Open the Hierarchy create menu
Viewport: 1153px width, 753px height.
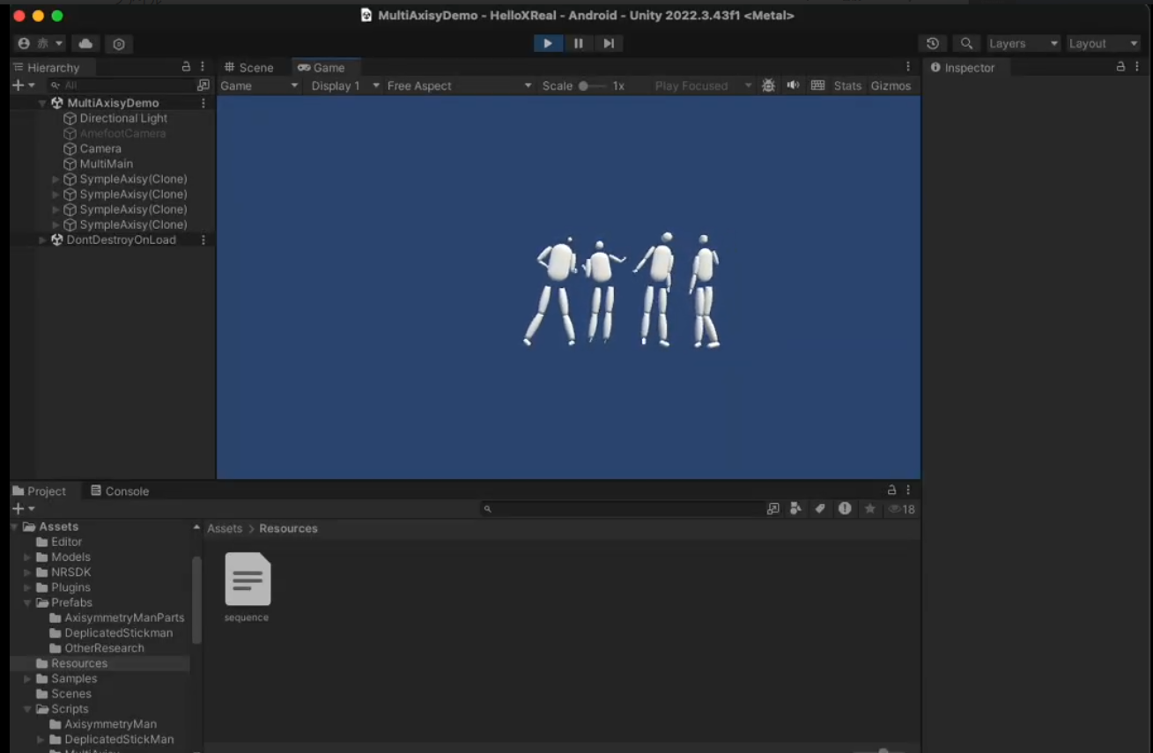23,85
